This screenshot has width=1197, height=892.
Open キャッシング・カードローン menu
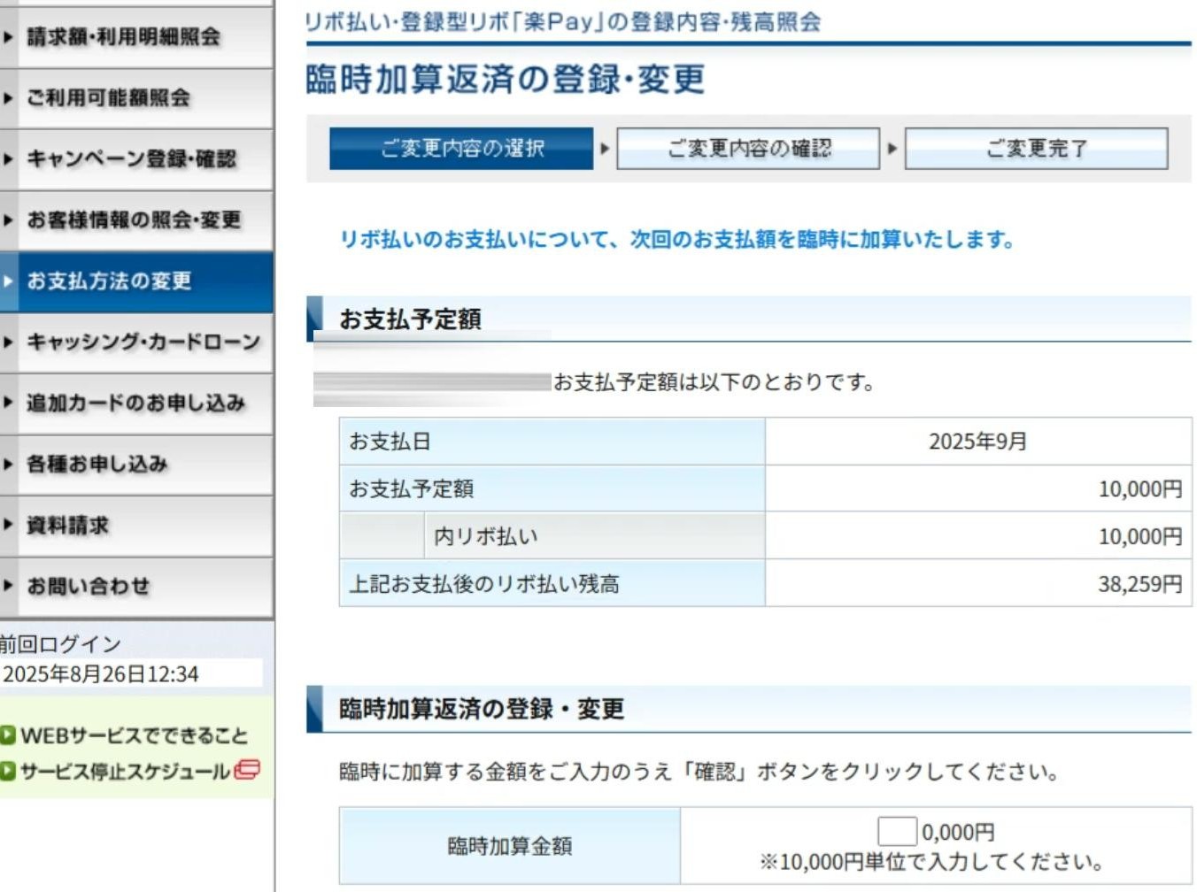pos(143,342)
